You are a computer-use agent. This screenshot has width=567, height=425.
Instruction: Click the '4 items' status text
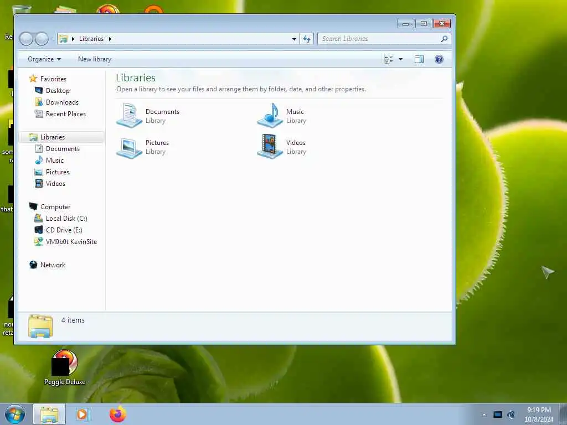point(73,320)
